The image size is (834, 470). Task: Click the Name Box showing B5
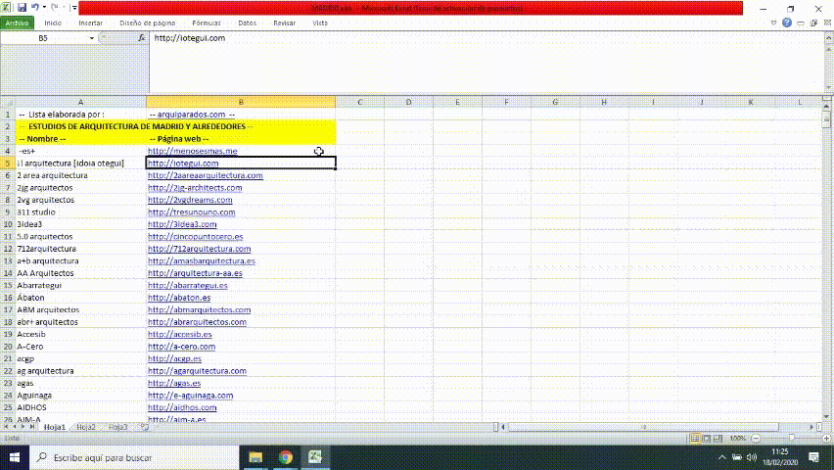(43, 38)
